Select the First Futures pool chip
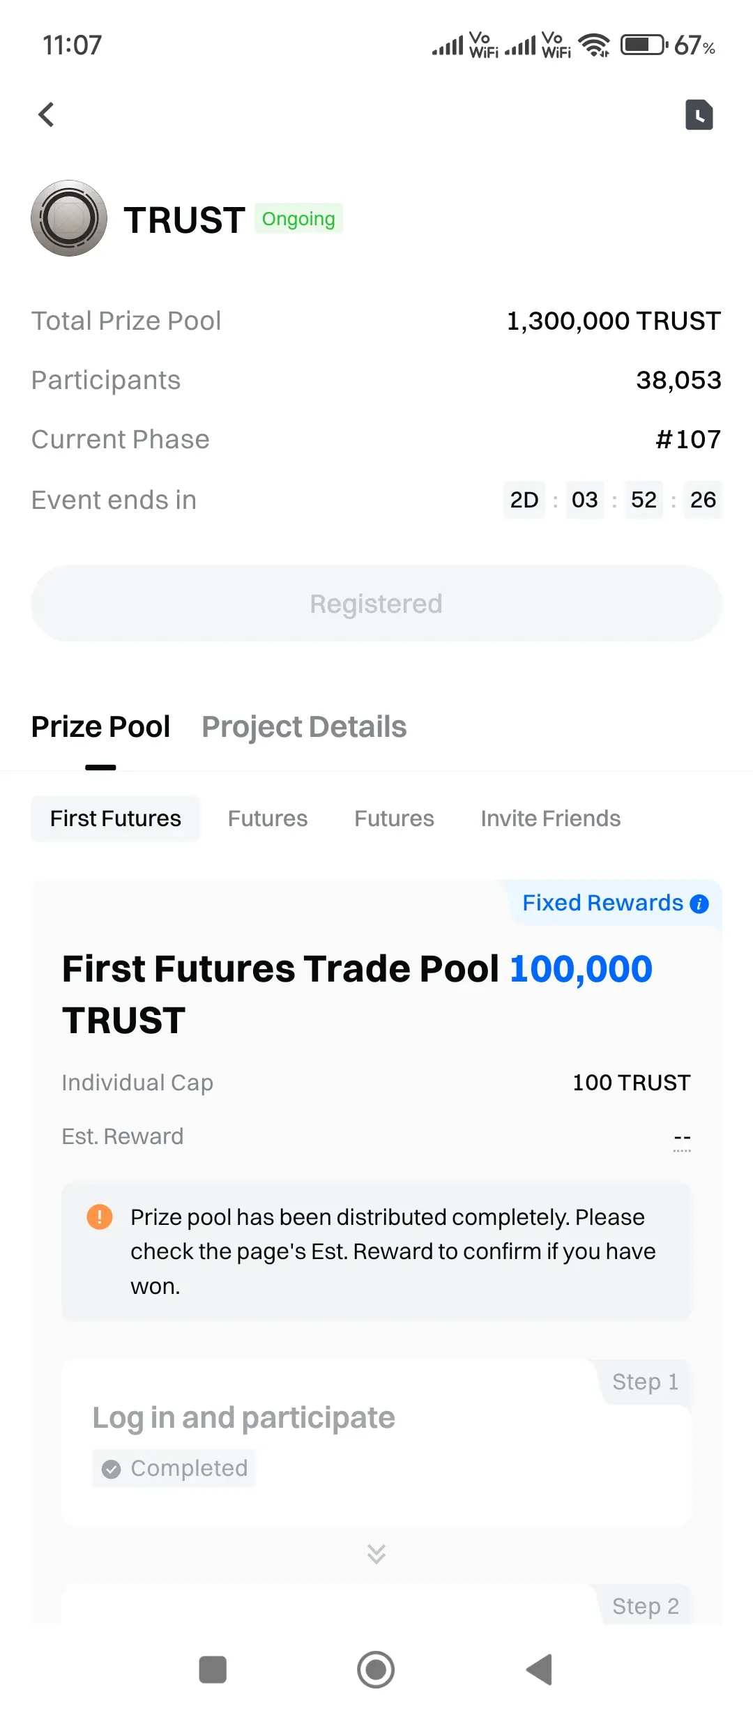 coord(116,818)
